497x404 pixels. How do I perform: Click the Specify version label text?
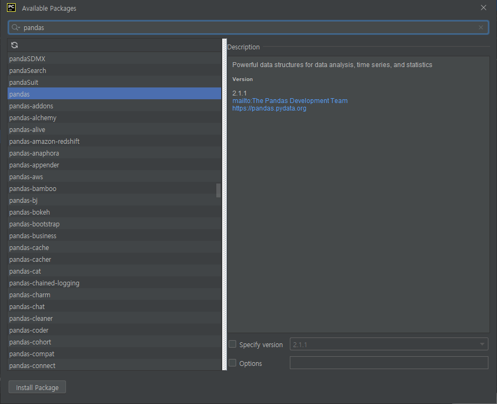point(261,345)
